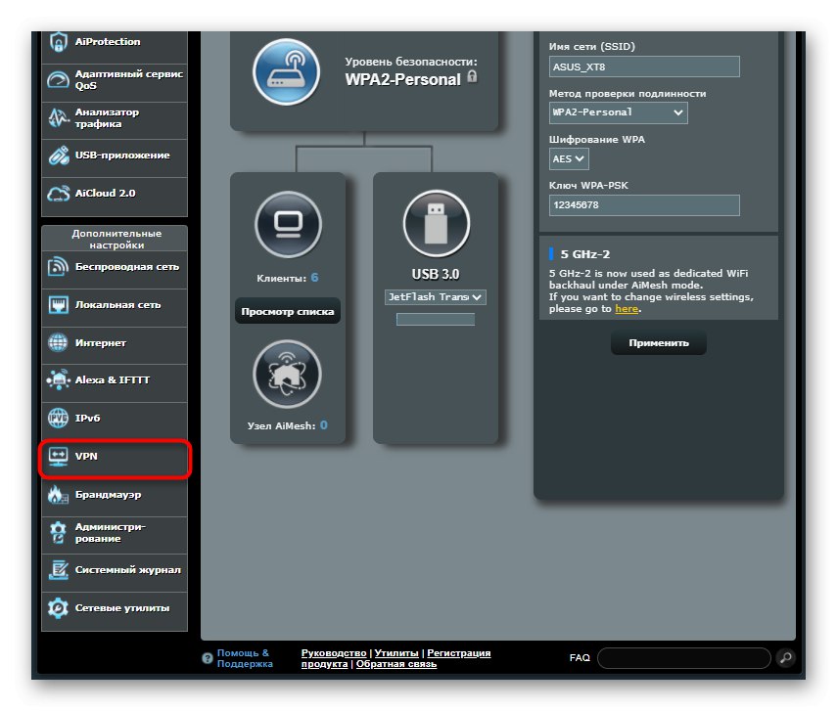Screen dimensions: 837x711
Task: Click the USB application icon
Action: click(58, 156)
